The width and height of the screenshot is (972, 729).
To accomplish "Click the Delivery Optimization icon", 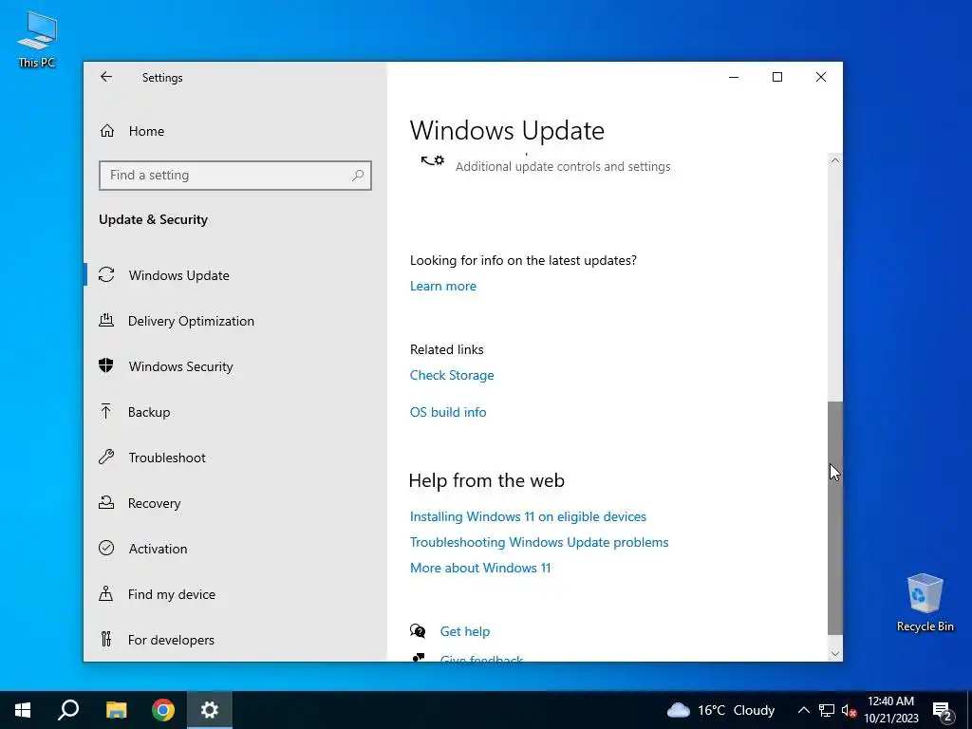I will pyautogui.click(x=106, y=321).
